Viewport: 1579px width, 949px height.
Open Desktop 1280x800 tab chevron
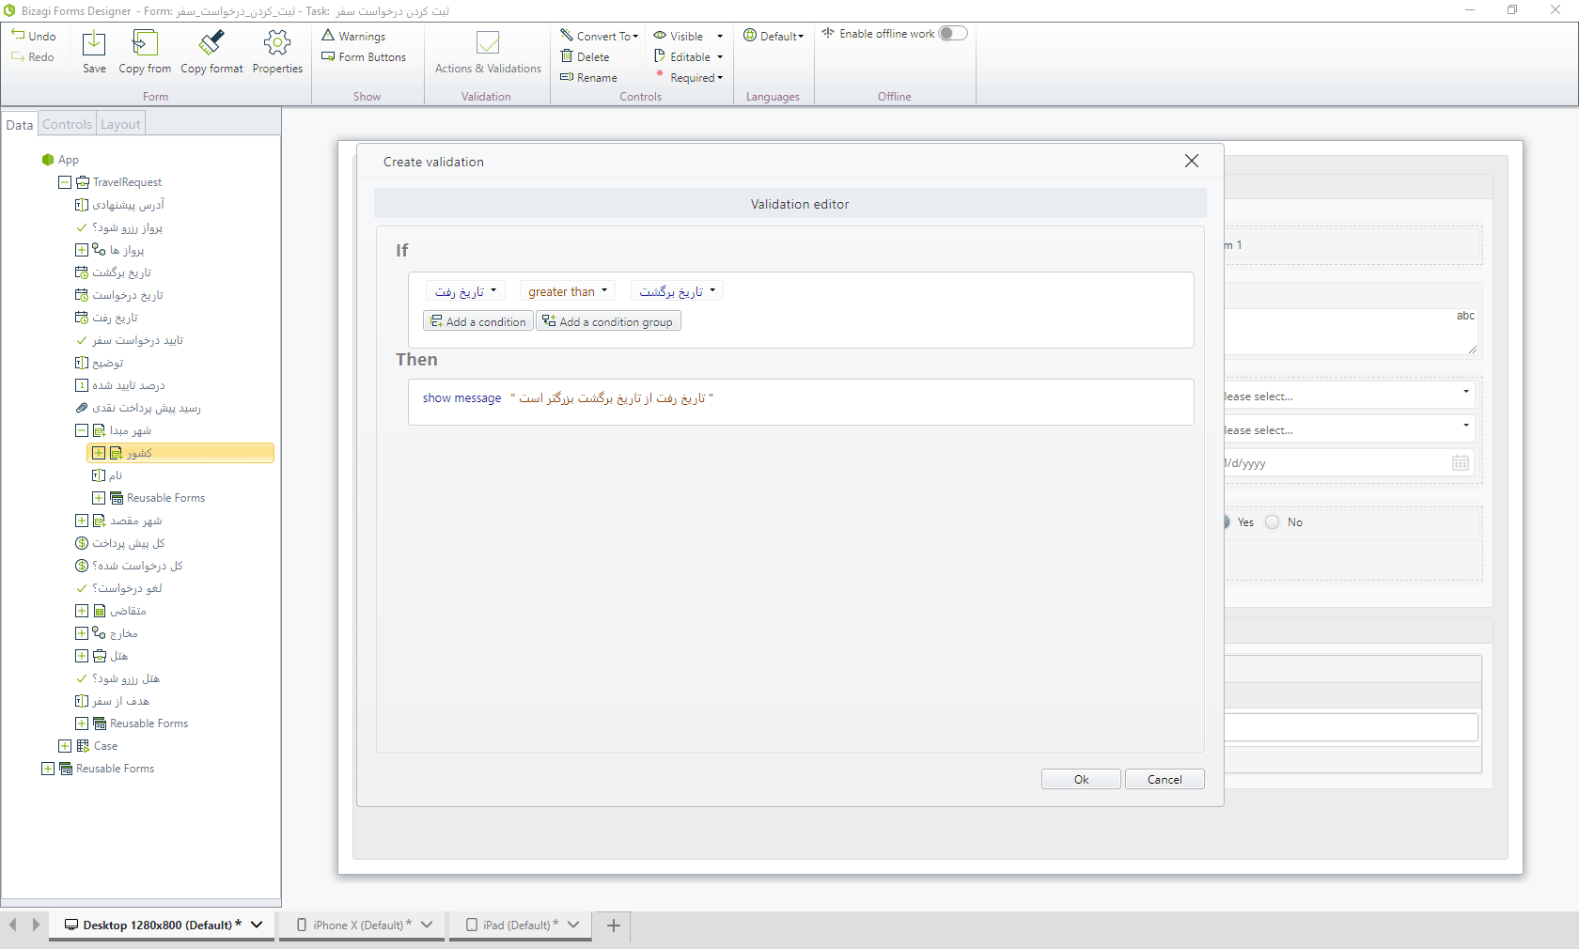[x=257, y=925]
